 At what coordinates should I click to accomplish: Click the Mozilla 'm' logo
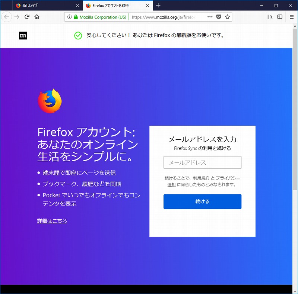(x=23, y=35)
